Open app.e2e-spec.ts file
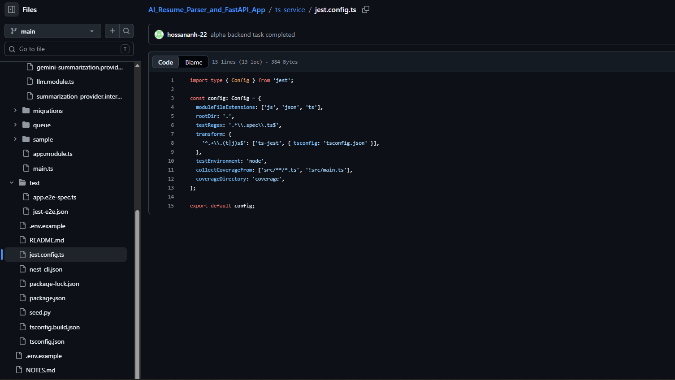This screenshot has width=675, height=380. click(x=55, y=197)
